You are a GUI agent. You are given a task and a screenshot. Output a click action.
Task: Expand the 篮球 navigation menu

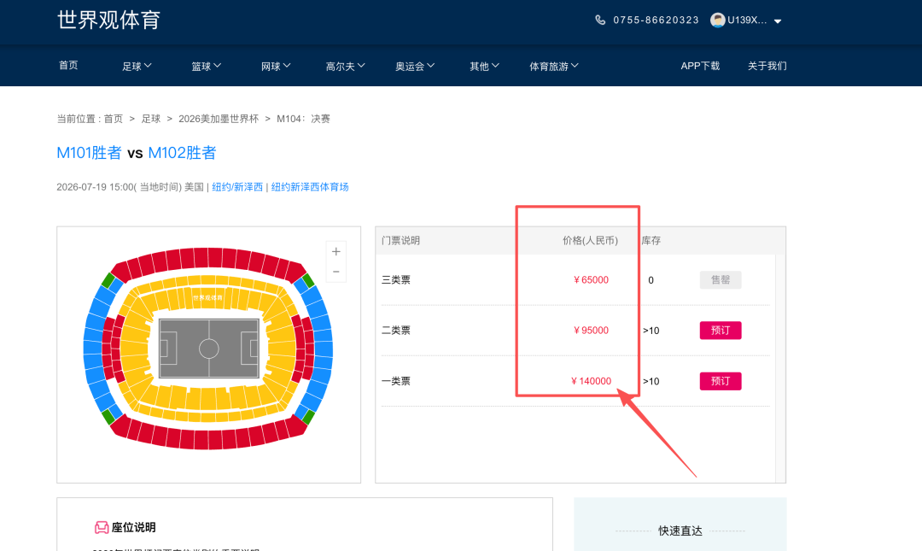pyautogui.click(x=206, y=66)
